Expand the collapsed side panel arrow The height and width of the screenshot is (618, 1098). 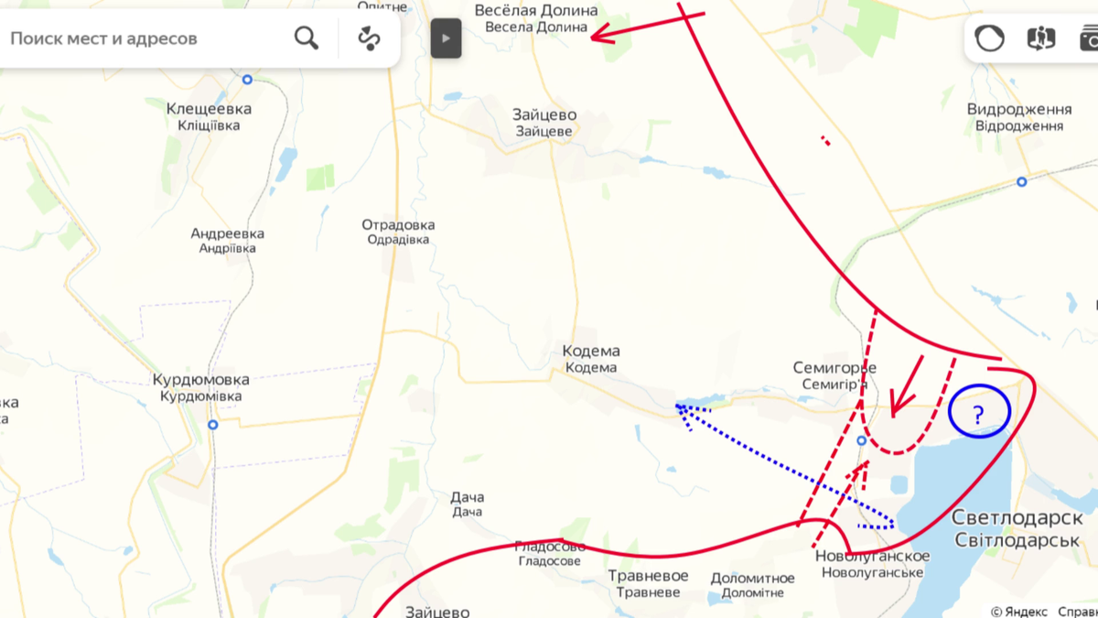(447, 38)
